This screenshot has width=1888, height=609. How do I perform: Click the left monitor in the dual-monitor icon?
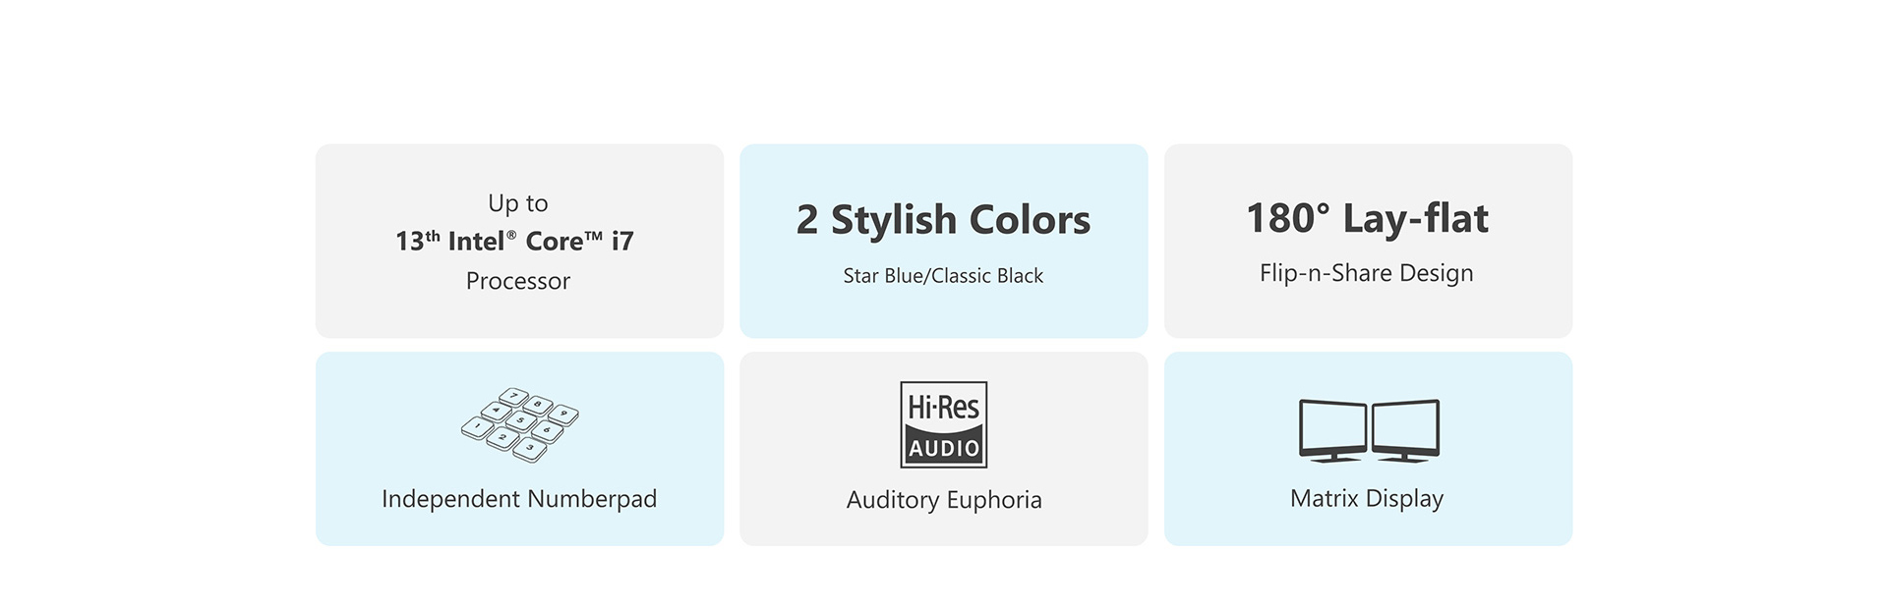pyautogui.click(x=1332, y=429)
